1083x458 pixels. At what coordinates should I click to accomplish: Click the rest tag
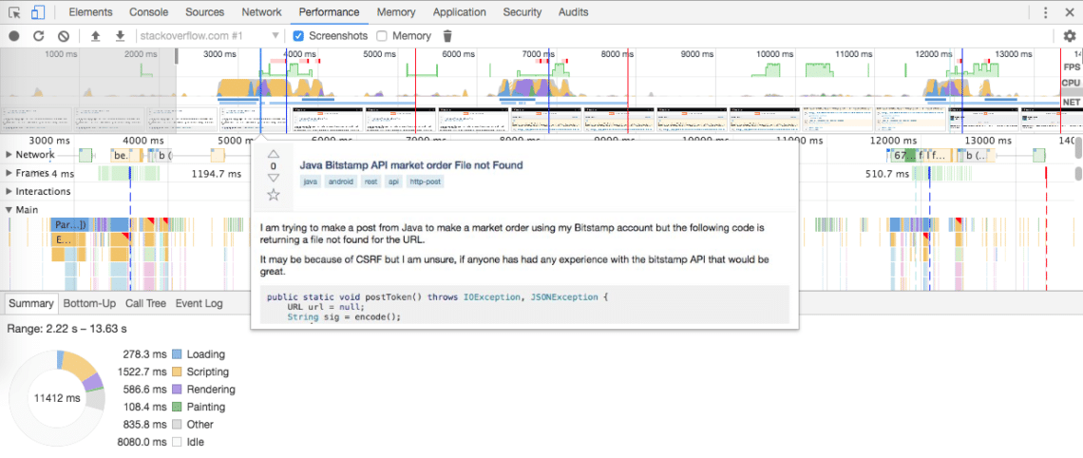(370, 182)
